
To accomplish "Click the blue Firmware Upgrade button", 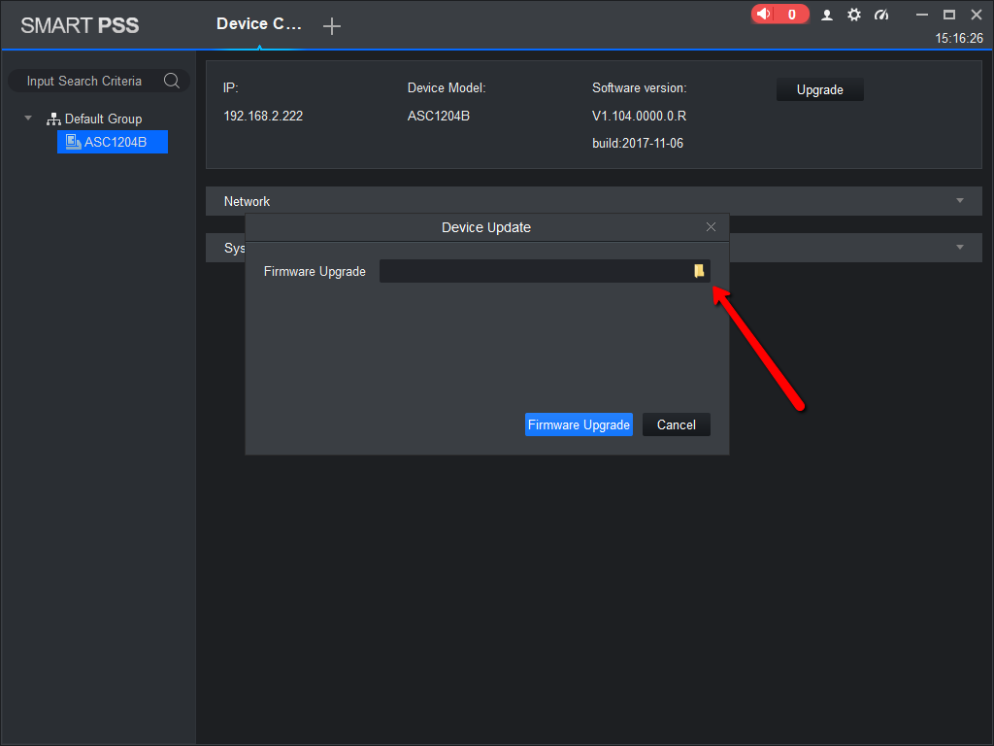I will click(579, 424).
